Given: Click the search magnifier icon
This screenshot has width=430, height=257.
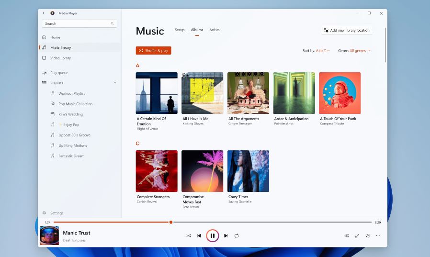Looking at the screenshot, I should pyautogui.click(x=112, y=23).
